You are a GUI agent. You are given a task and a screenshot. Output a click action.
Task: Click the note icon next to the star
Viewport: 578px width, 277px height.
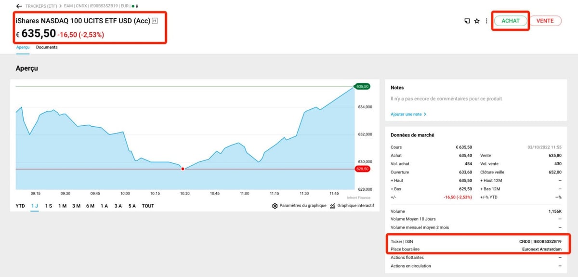click(467, 21)
